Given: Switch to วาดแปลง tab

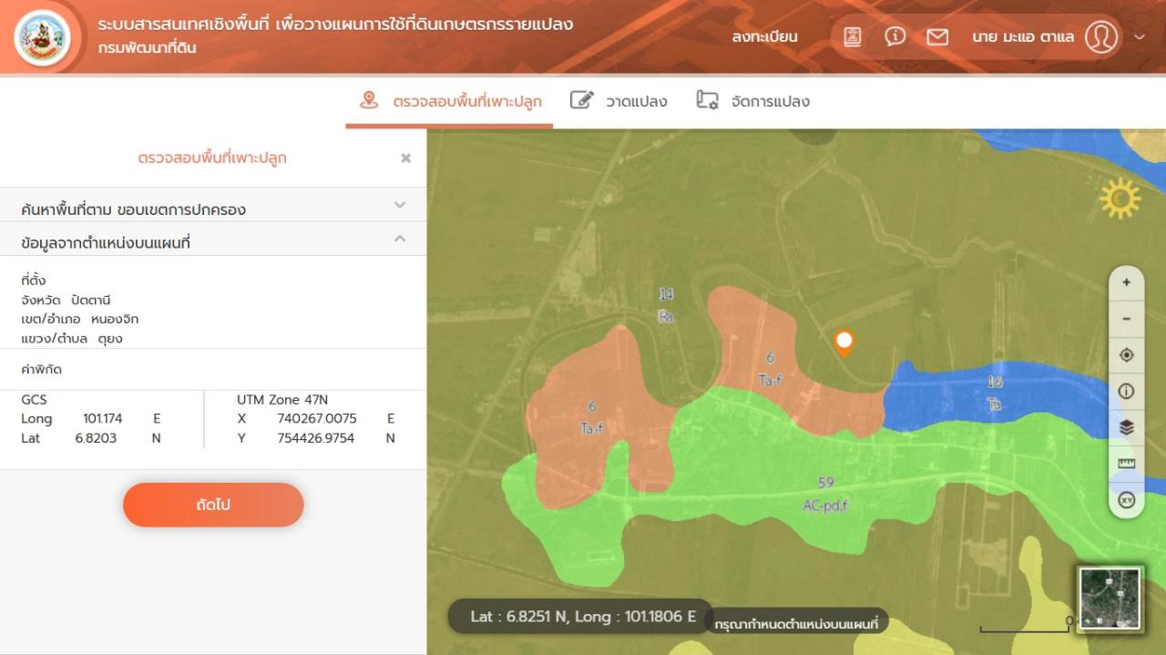Looking at the screenshot, I should (x=619, y=101).
